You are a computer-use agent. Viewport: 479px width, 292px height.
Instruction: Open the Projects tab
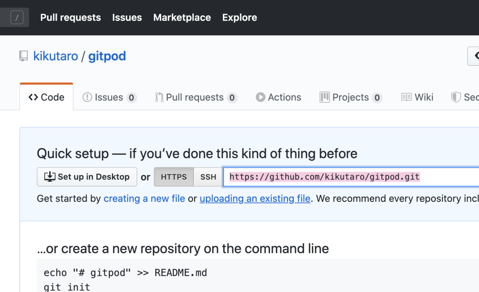[x=351, y=97]
